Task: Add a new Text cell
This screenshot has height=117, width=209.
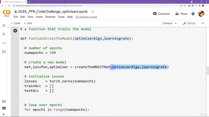Action: click(28, 23)
